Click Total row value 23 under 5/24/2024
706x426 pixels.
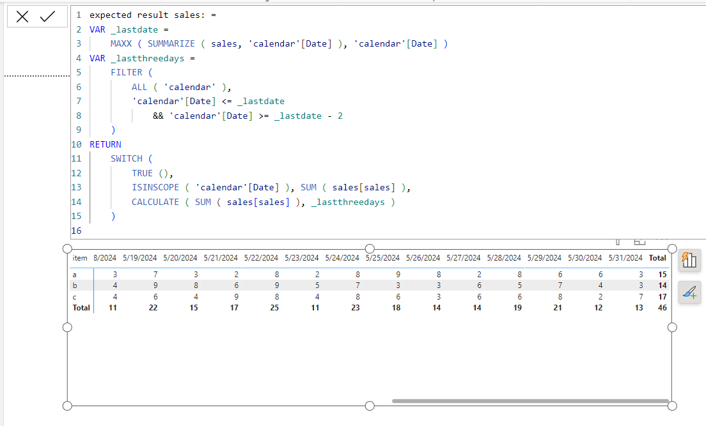[356, 308]
